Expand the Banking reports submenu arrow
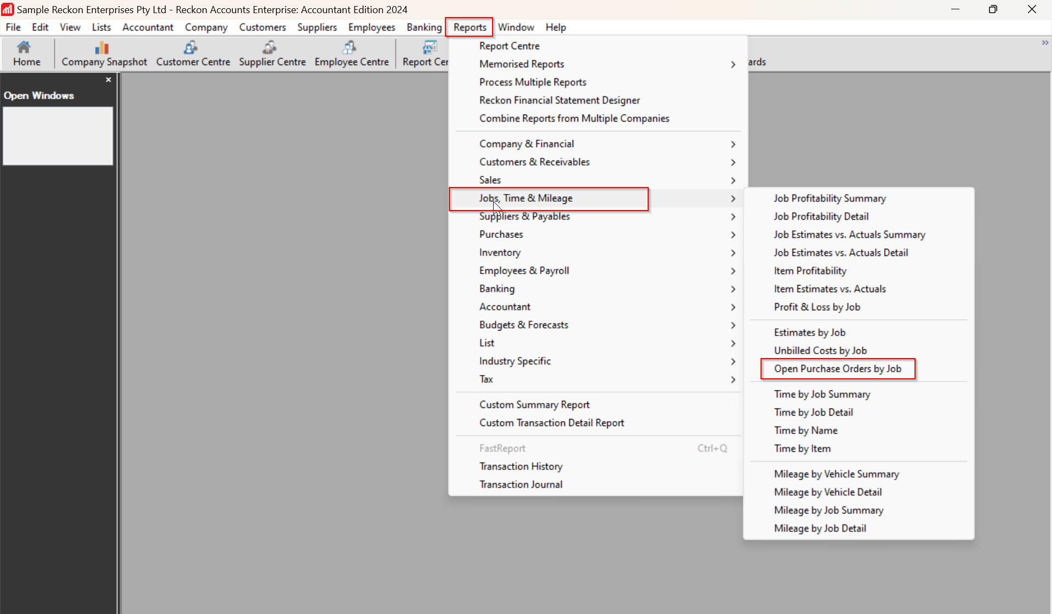 click(x=733, y=288)
